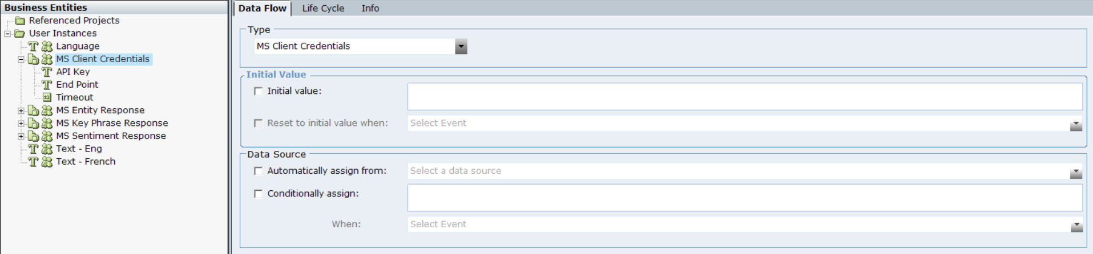Click the User Instances folder icon
The width and height of the screenshot is (1093, 254).
click(19, 34)
